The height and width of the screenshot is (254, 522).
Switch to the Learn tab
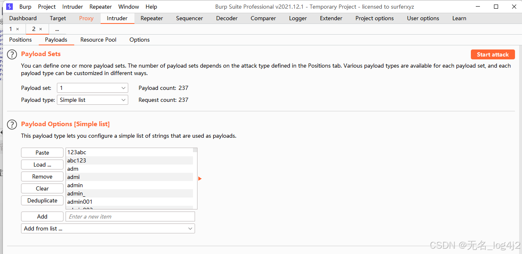click(459, 18)
